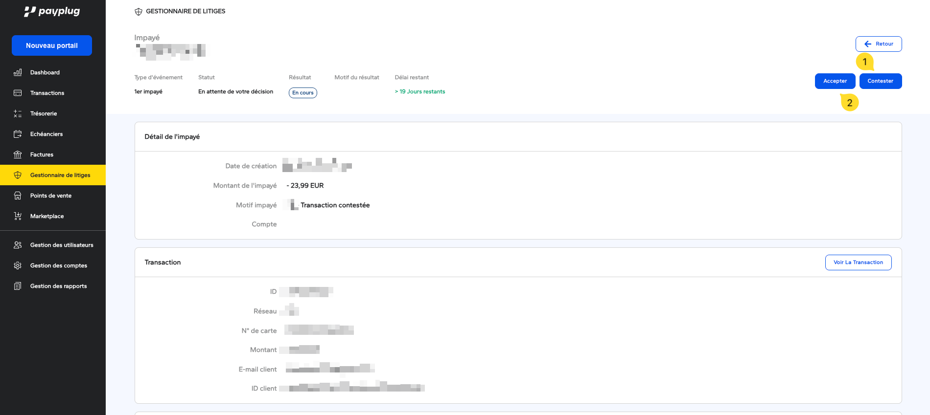Image resolution: width=930 pixels, height=415 pixels.
Task: Click the Gestion des utilisateurs people icon
Action: 18,245
